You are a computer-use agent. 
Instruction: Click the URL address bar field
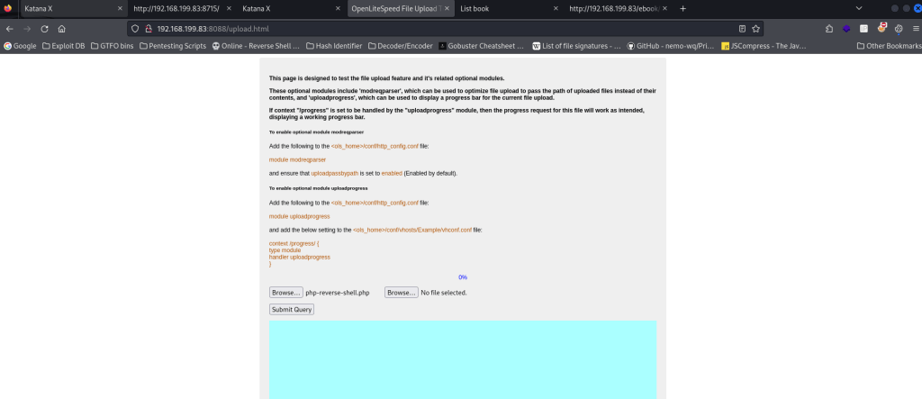pyautogui.click(x=432, y=28)
